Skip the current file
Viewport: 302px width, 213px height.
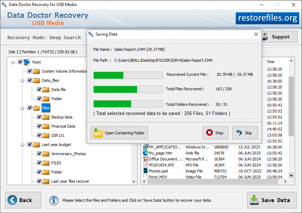pyautogui.click(x=245, y=133)
